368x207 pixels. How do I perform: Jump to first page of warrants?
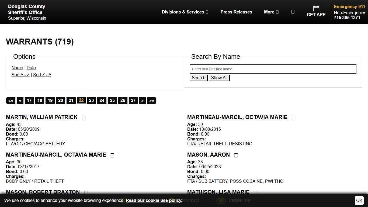tap(11, 101)
